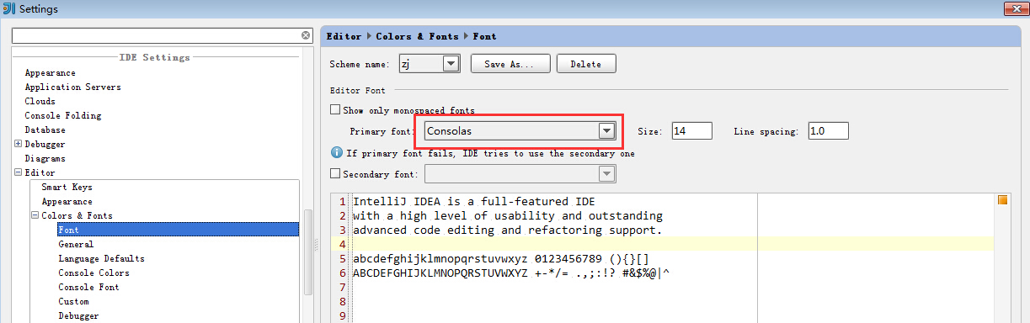Select Debugger under Colors & Fonts
Screen dimensions: 1030x323
(78, 316)
